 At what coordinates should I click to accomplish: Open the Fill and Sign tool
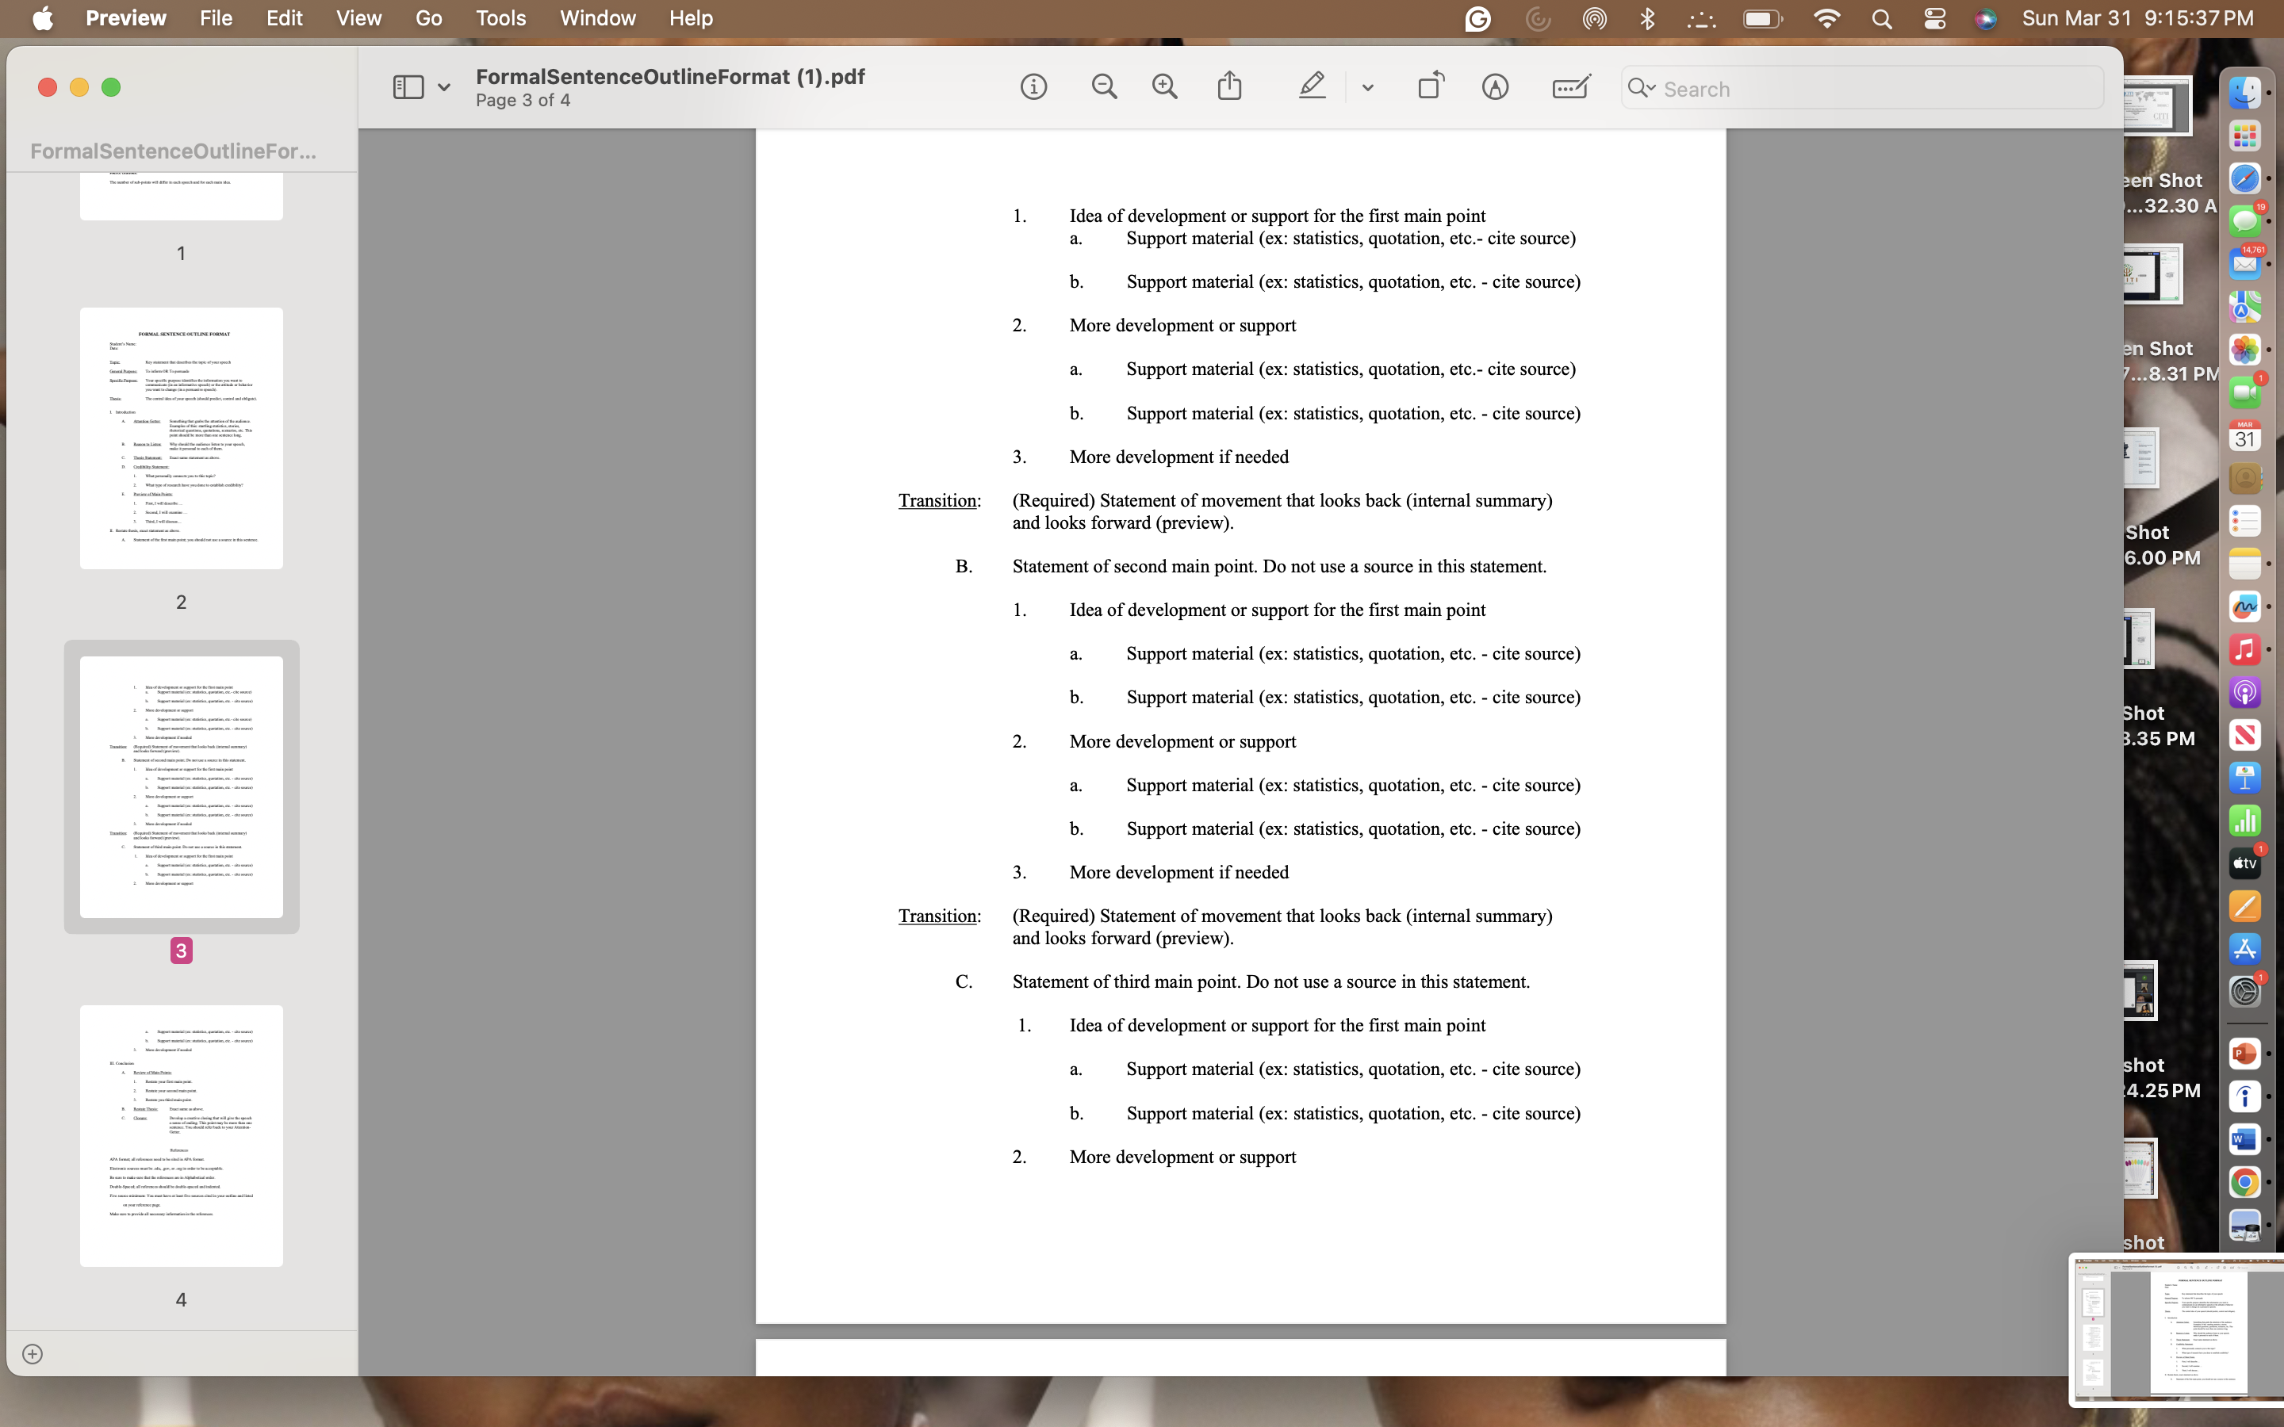click(x=1569, y=87)
